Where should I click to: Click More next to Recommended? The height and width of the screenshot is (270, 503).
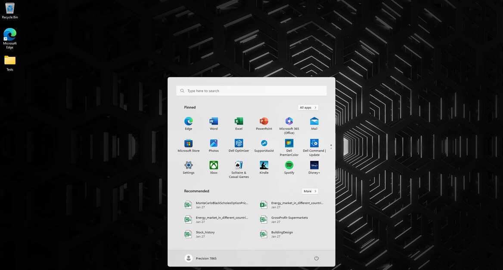coord(310,191)
